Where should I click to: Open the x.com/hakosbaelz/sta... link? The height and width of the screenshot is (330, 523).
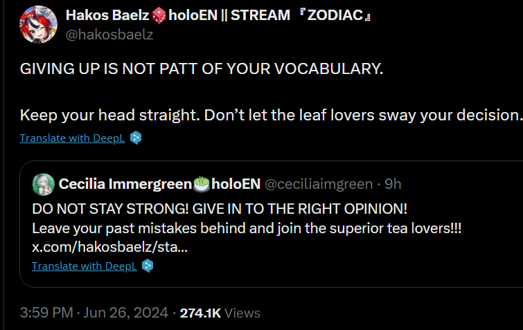coord(109,247)
